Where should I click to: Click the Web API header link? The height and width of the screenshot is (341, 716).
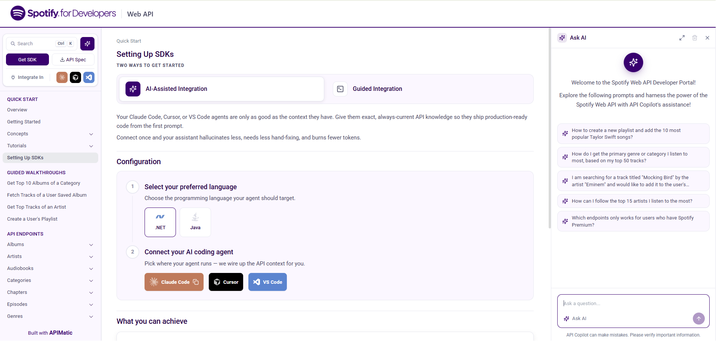140,14
